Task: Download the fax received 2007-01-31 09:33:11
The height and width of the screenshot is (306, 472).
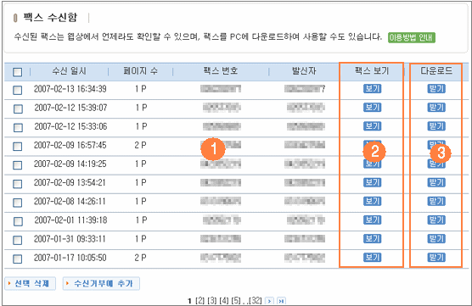Action: 436,239
